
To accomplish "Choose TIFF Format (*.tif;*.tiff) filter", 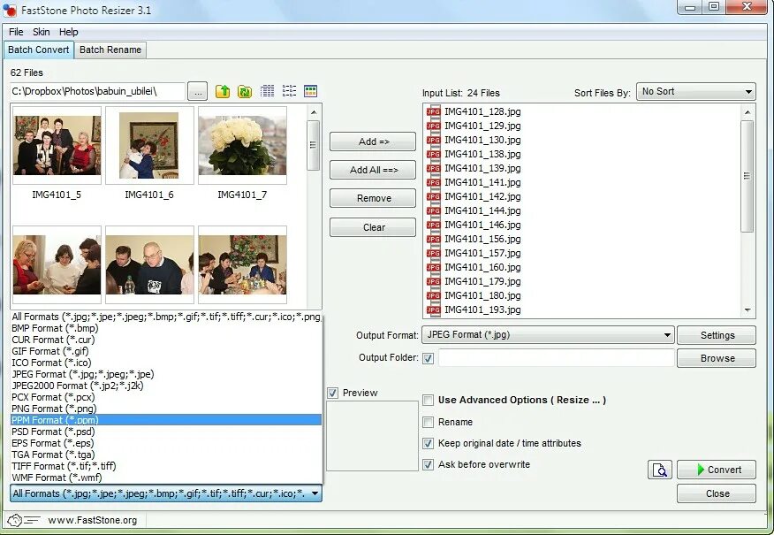I will (x=166, y=466).
